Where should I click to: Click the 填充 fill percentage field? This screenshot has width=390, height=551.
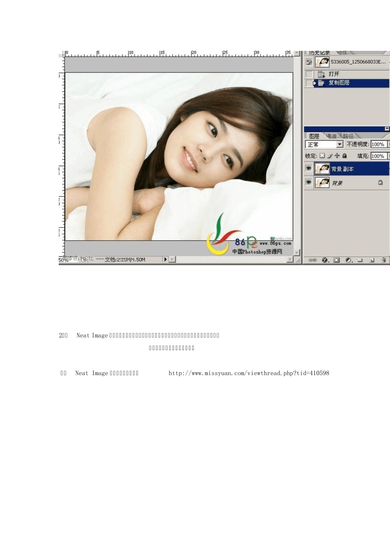pyautogui.click(x=379, y=156)
